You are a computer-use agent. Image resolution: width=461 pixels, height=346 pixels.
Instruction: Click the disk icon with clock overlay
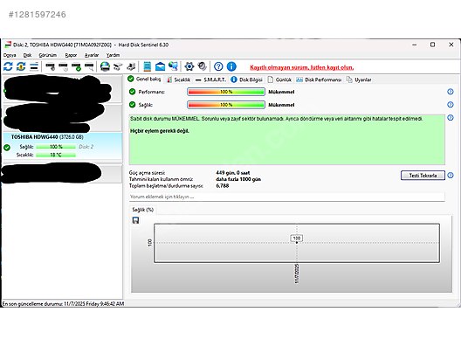click(63, 67)
